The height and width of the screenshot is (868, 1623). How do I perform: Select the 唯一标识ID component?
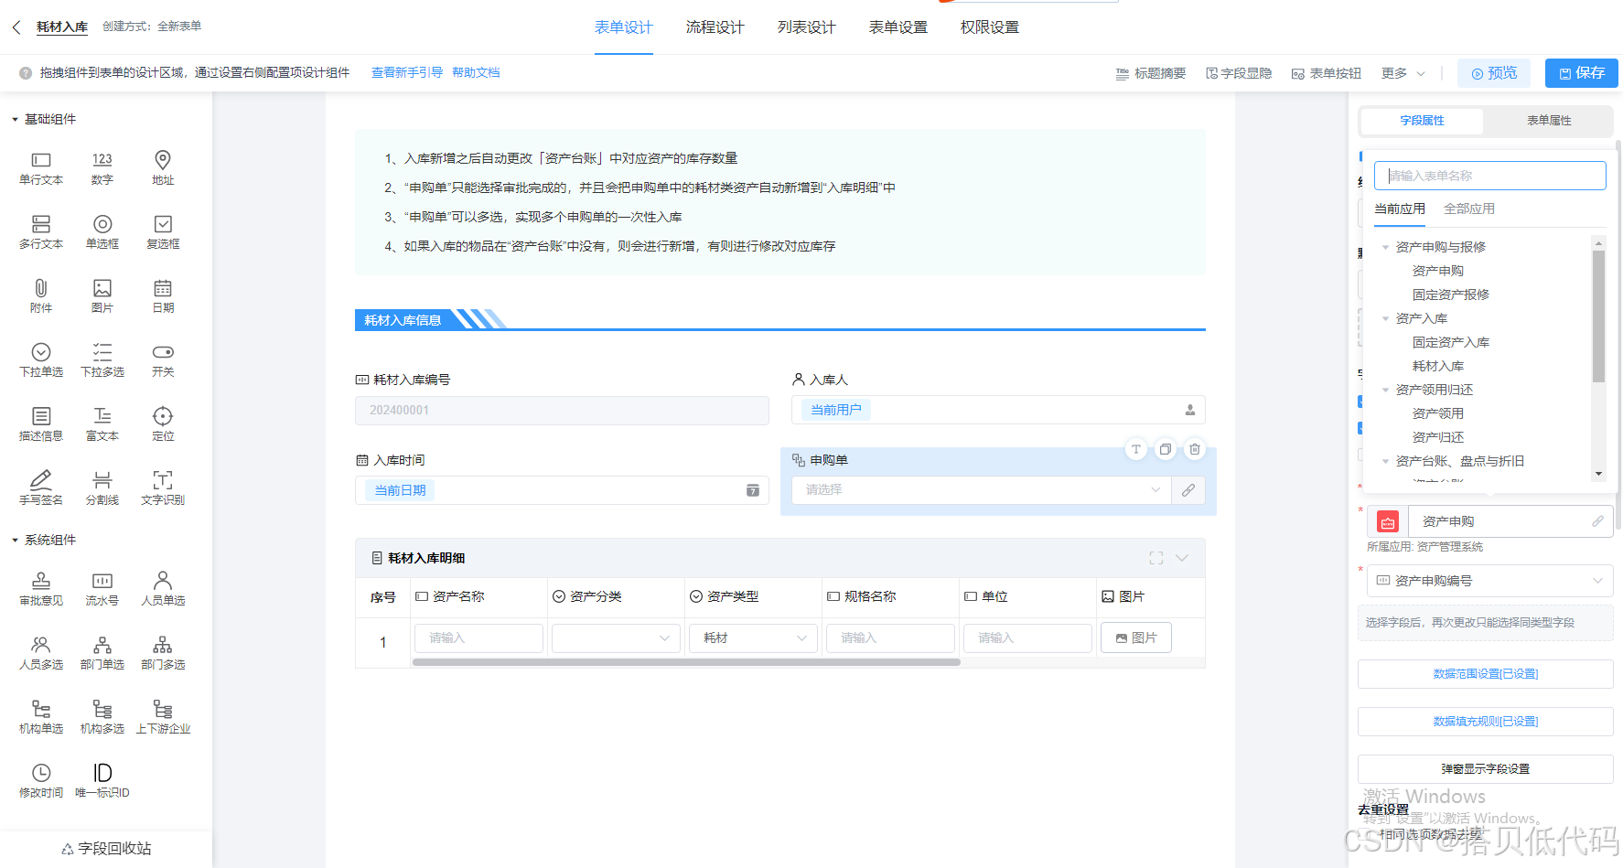(x=102, y=781)
